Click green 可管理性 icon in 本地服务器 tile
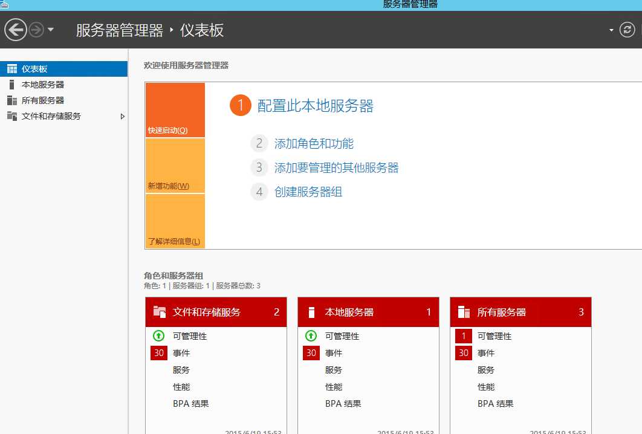Viewport: 642px width, 434px height. pyautogui.click(x=311, y=335)
